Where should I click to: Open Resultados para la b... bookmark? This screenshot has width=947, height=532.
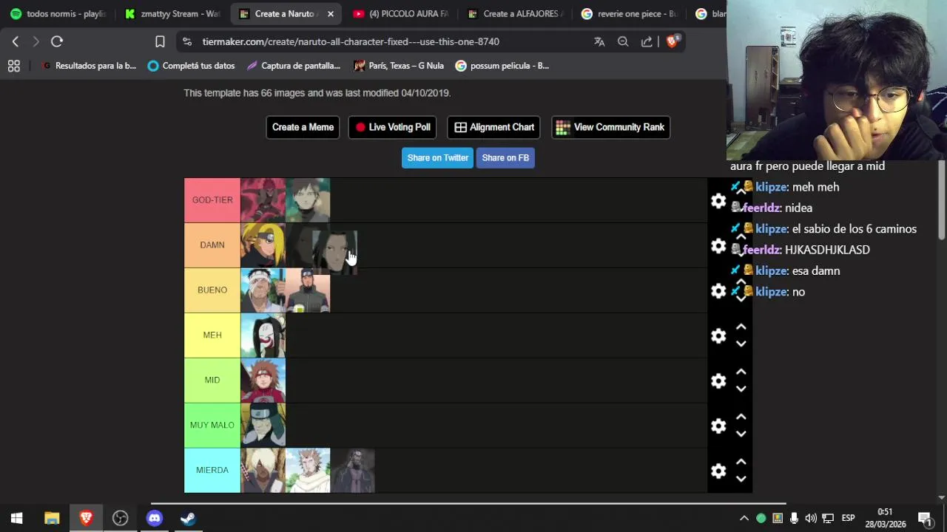(89, 66)
